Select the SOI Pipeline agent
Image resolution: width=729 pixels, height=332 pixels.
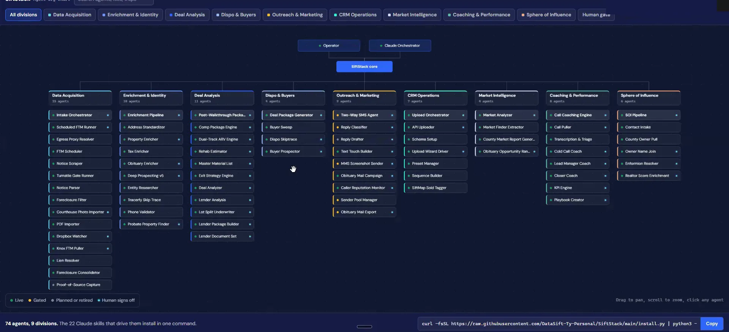pyautogui.click(x=649, y=115)
